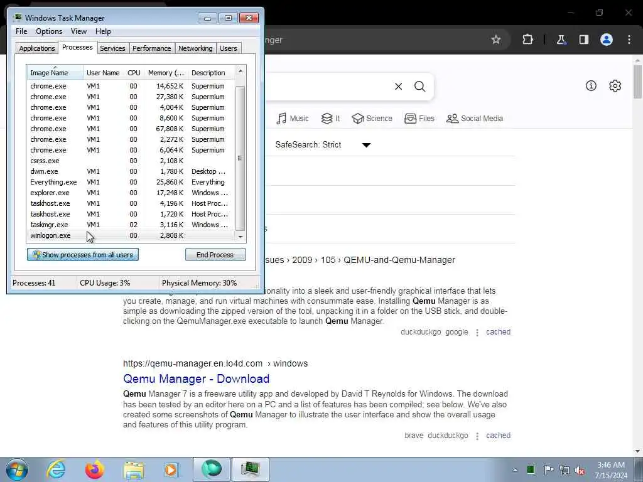Sort processes by User Name column

coord(104,73)
